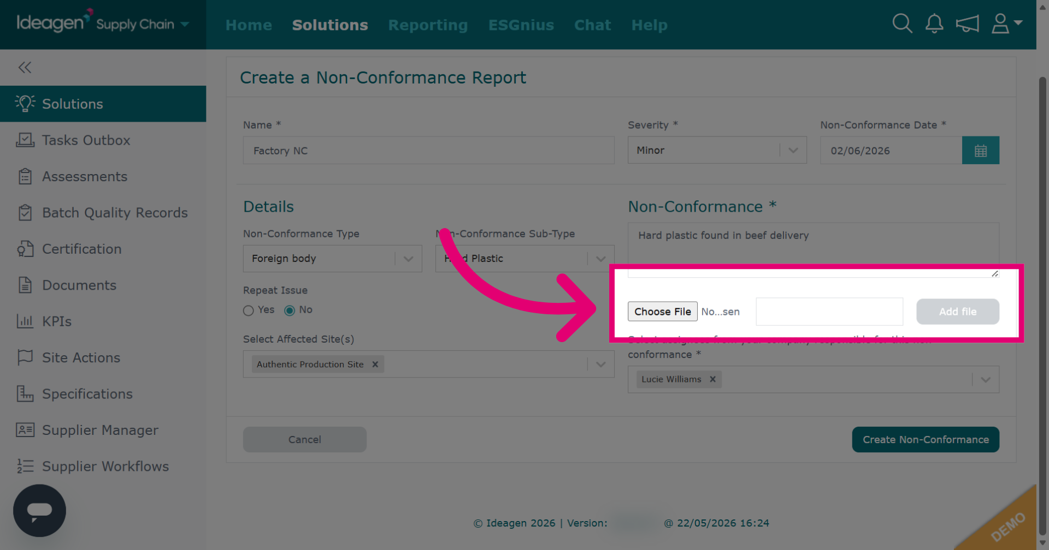Expand the Non-Conformance Sub-Type dropdown

pyautogui.click(x=601, y=259)
